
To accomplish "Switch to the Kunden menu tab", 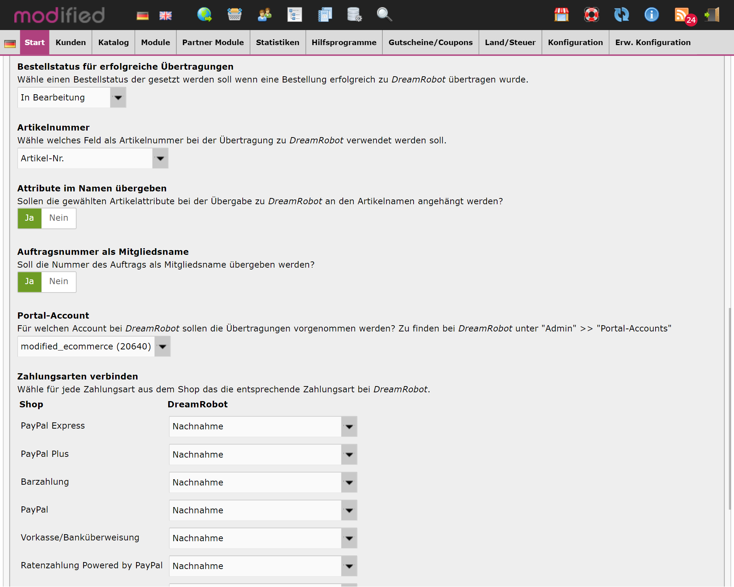I will pyautogui.click(x=70, y=42).
